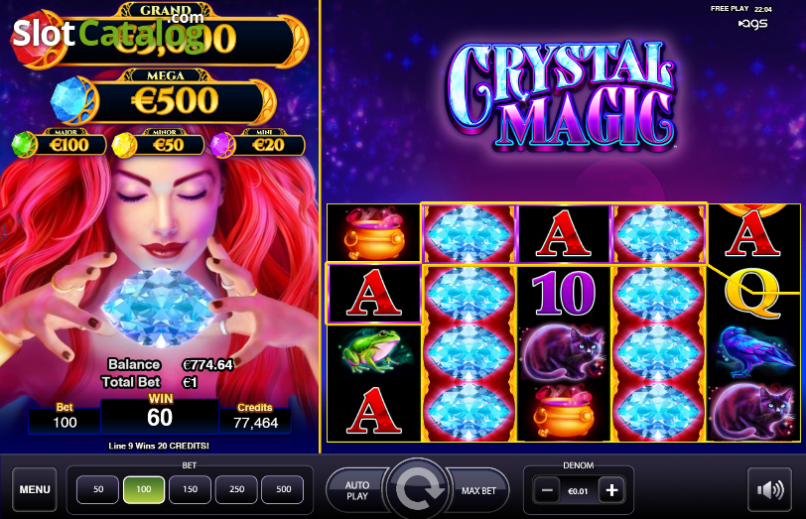Click the purple Mini jackpot gem

pyautogui.click(x=222, y=145)
